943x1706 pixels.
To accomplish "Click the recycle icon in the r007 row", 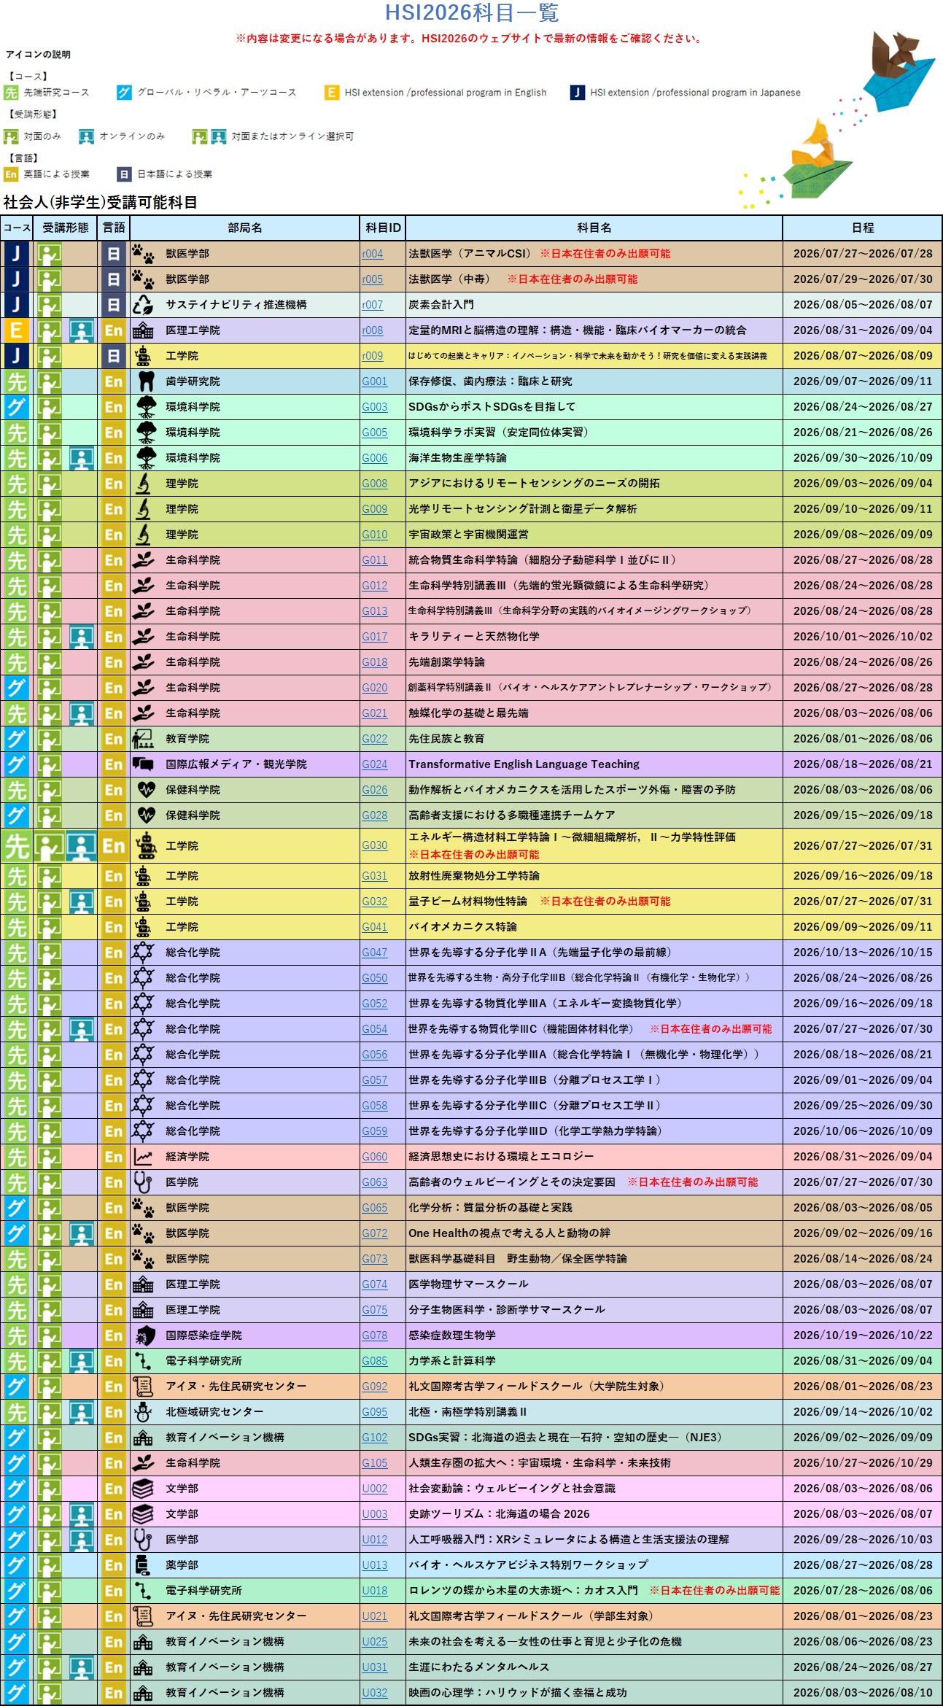I will pyautogui.click(x=143, y=304).
